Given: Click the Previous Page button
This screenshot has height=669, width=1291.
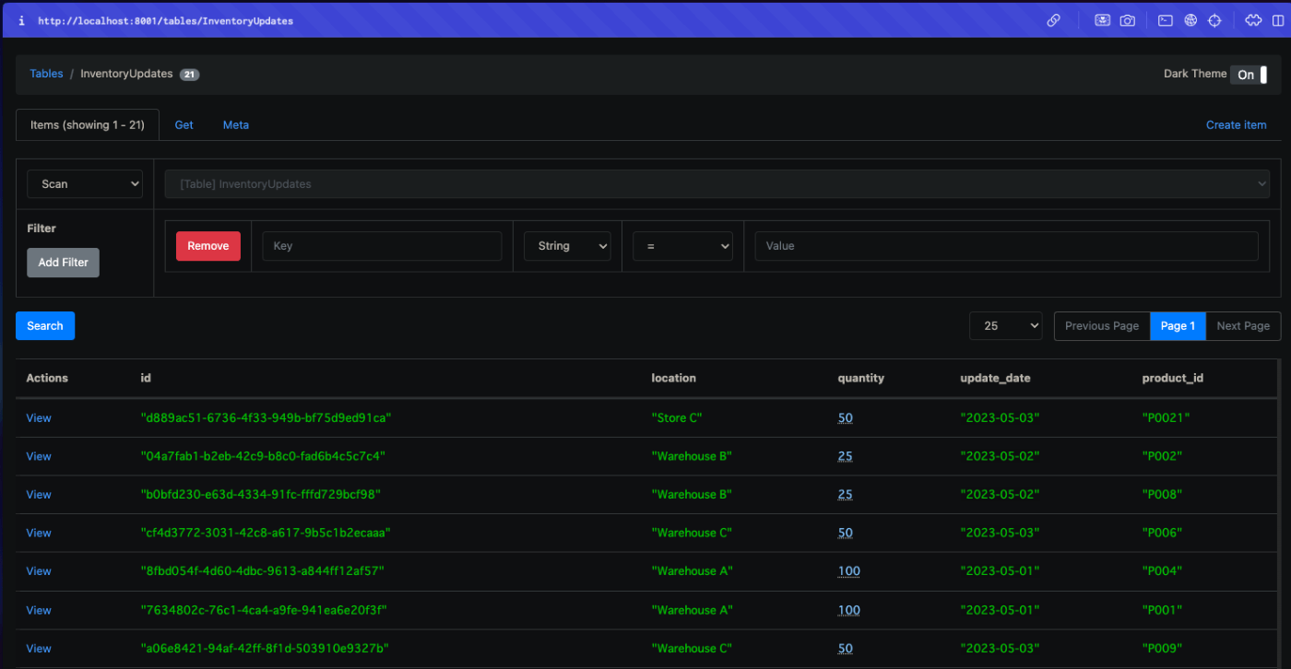Looking at the screenshot, I should 1102,325.
